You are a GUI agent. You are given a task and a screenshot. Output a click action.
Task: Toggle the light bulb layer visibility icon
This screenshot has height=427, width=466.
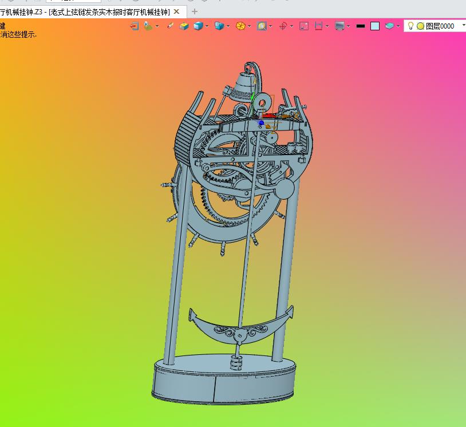[410, 26]
